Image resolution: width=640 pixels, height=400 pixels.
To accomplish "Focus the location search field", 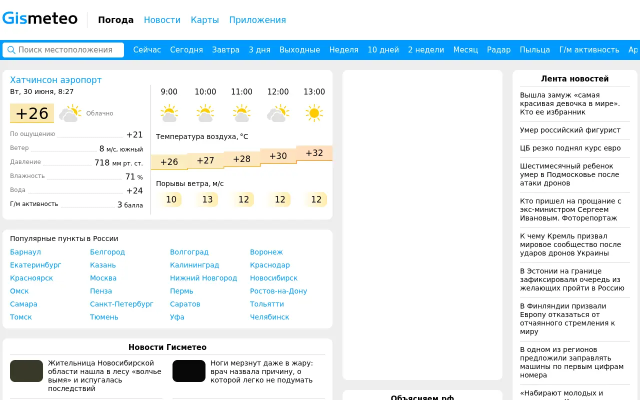I will pyautogui.click(x=63, y=50).
